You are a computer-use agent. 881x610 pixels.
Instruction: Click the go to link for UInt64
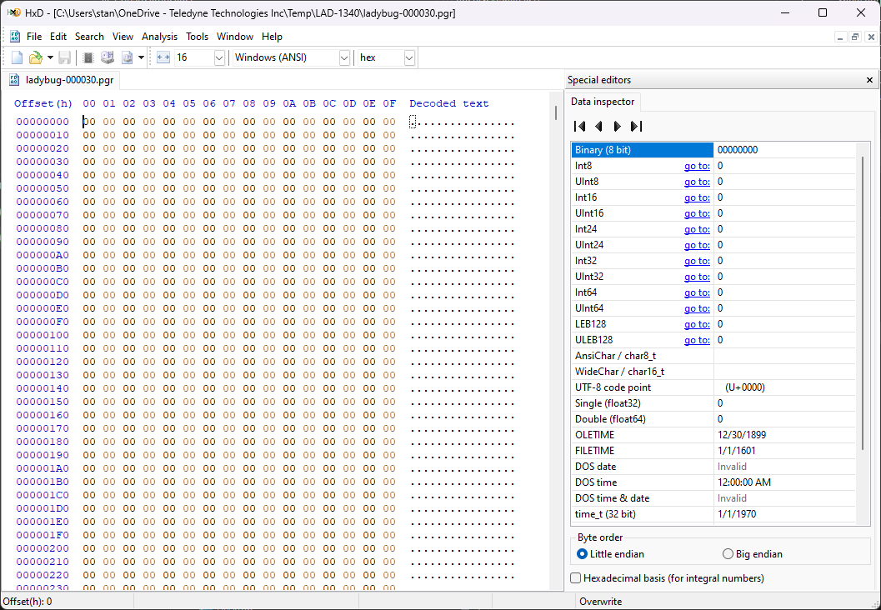click(697, 308)
